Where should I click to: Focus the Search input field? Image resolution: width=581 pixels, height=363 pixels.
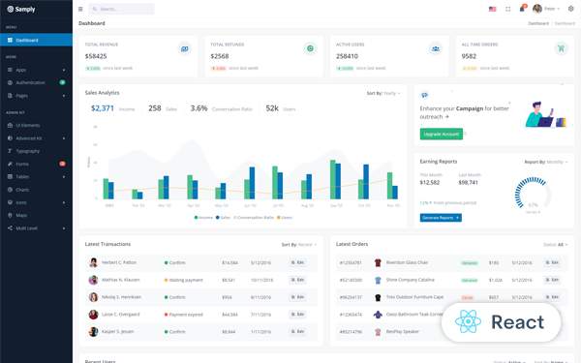[x=121, y=9]
